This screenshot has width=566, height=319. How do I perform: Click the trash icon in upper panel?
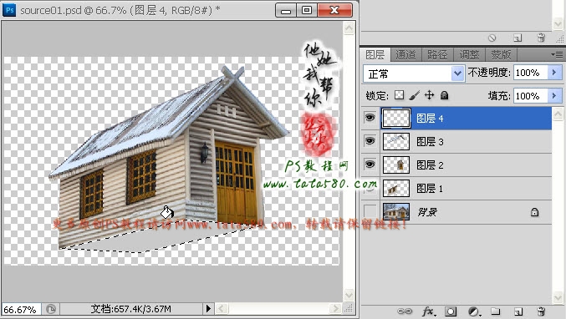(x=541, y=38)
